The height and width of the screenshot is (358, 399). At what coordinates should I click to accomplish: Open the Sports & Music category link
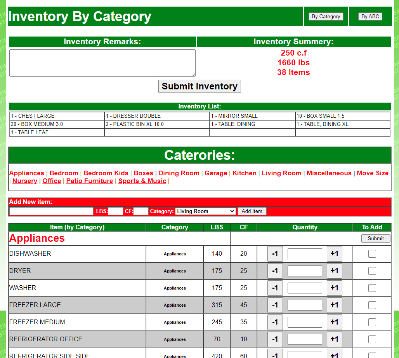click(x=142, y=181)
